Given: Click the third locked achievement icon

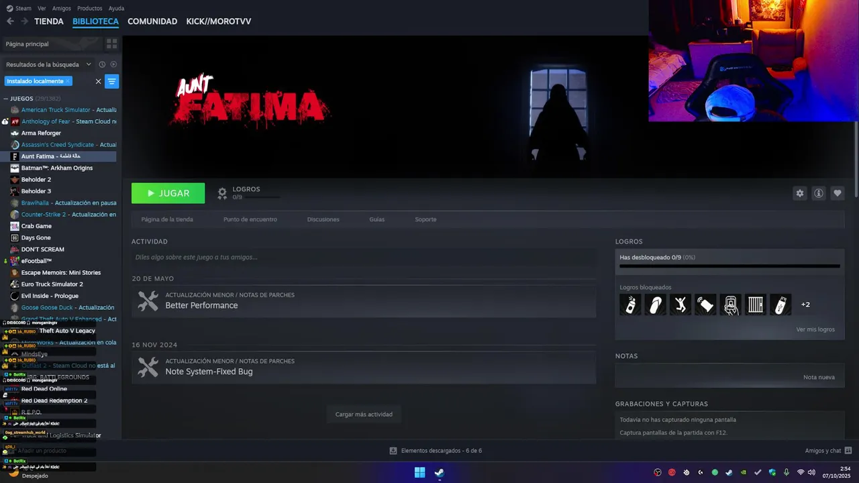Looking at the screenshot, I should click(680, 305).
